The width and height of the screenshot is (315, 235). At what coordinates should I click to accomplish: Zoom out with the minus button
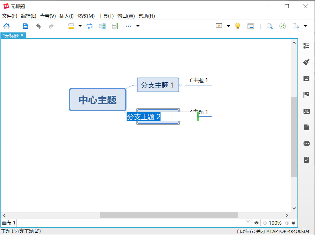tap(265, 223)
